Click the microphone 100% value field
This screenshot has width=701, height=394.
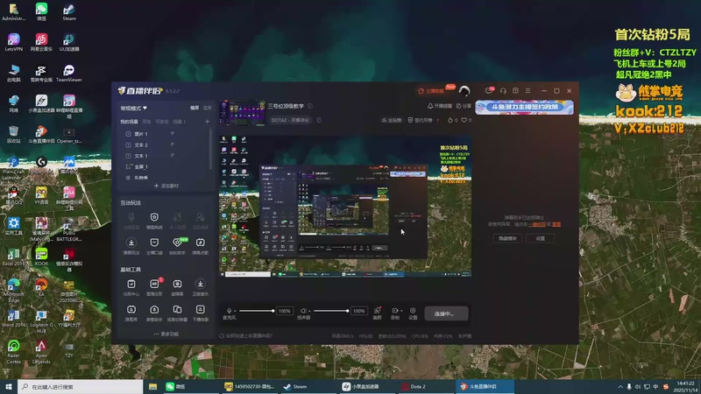[284, 311]
